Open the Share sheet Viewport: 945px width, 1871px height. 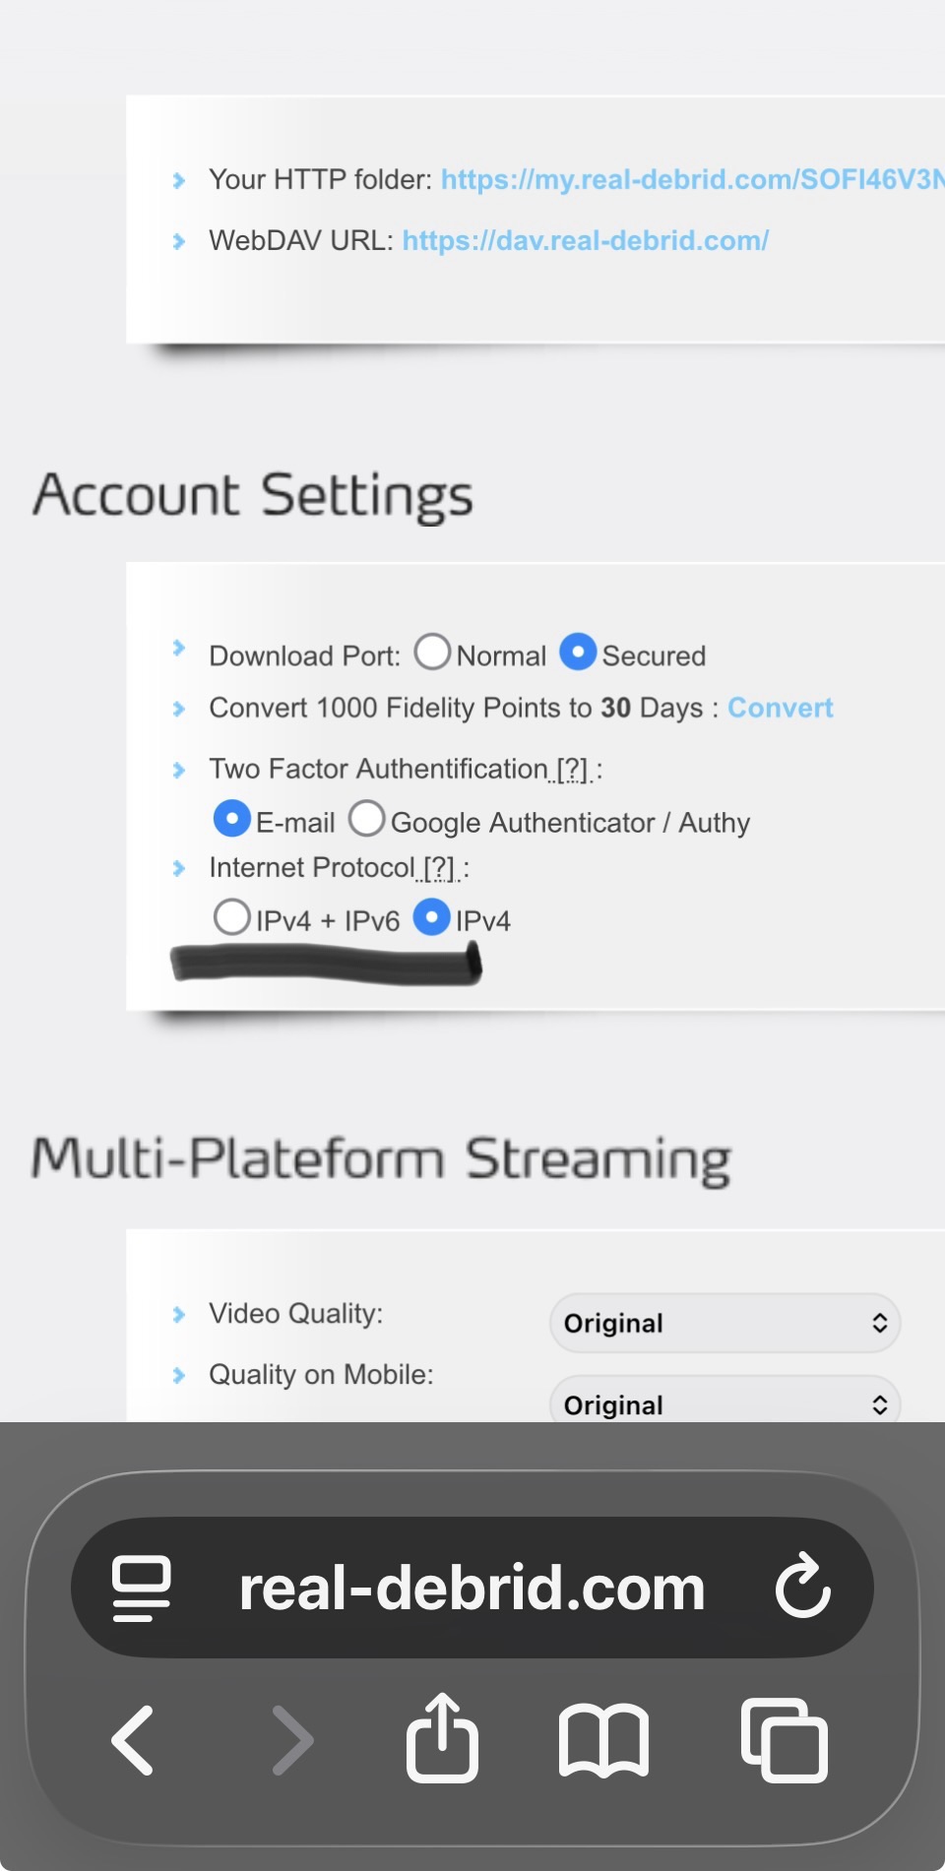pyautogui.click(x=443, y=1738)
